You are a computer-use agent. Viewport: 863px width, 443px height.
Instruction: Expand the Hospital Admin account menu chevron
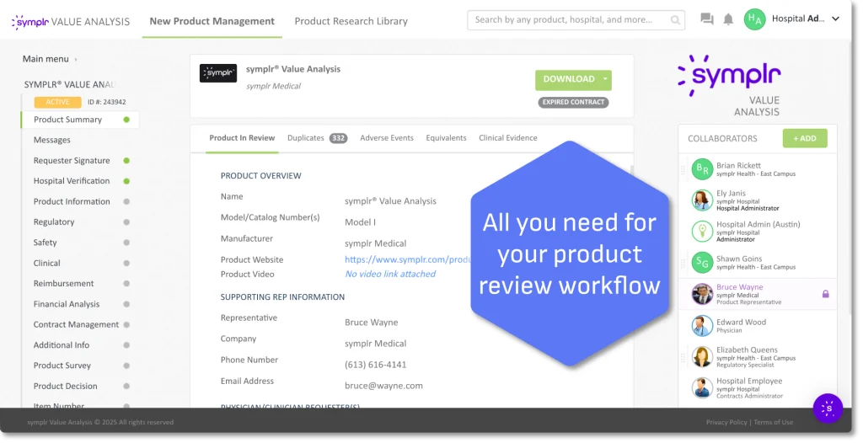835,19
